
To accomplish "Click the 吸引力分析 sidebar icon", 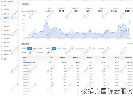I will pos(2,34).
